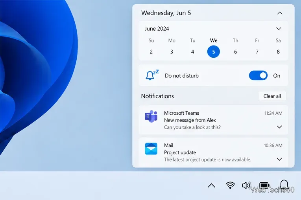Screen dimensions: 301x200
Task: Show hidden tray icons chevron
Action: [211, 185]
